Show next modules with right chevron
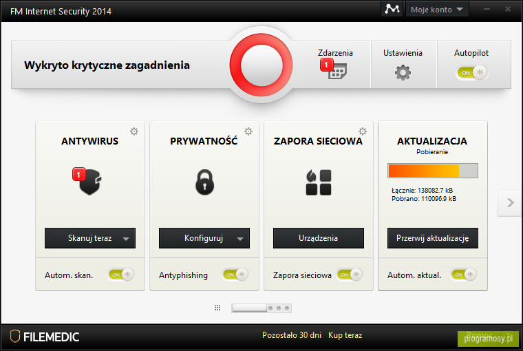This screenshot has height=351, width=523. pos(510,202)
